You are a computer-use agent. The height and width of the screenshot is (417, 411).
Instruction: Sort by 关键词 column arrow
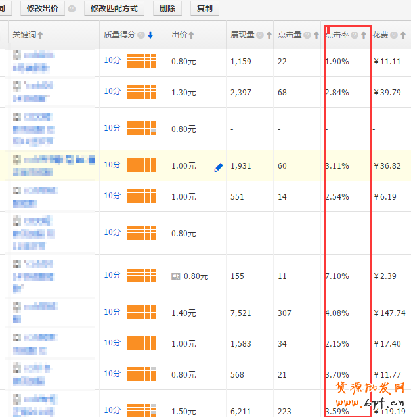tap(41, 35)
